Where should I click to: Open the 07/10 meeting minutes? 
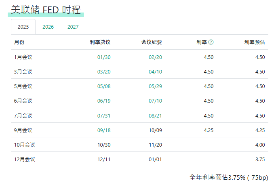[x=155, y=101]
